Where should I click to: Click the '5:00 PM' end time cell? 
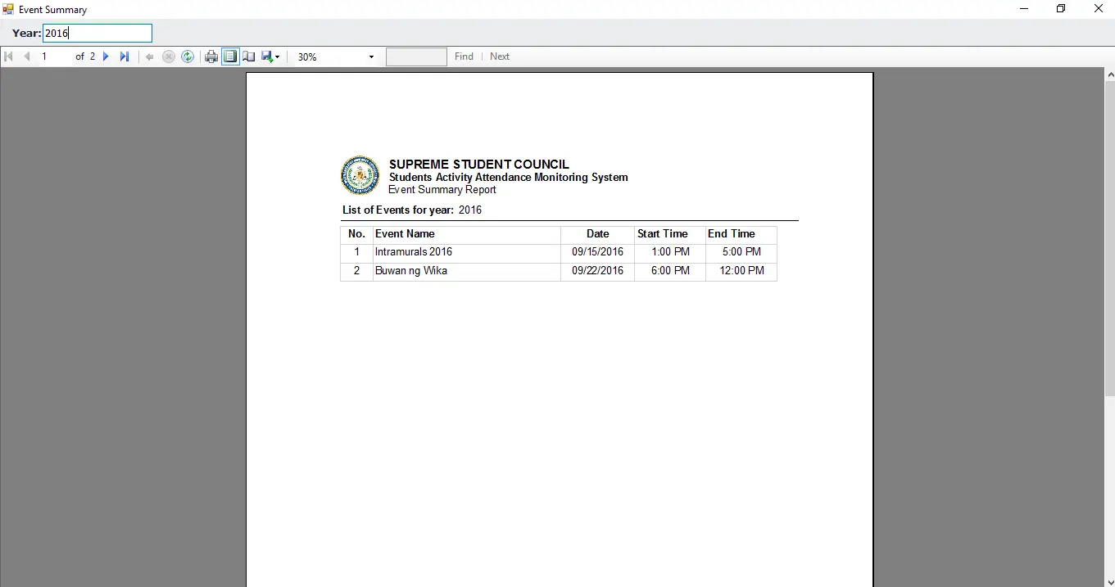point(741,252)
